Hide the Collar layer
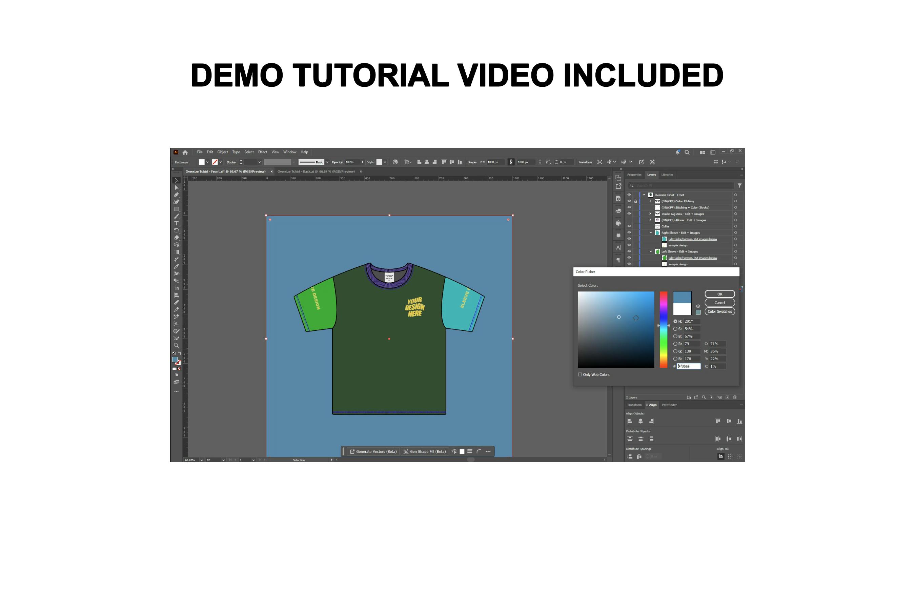 coord(629,226)
